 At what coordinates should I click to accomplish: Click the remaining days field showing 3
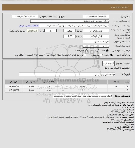pyautogui.click(x=50, y=31)
